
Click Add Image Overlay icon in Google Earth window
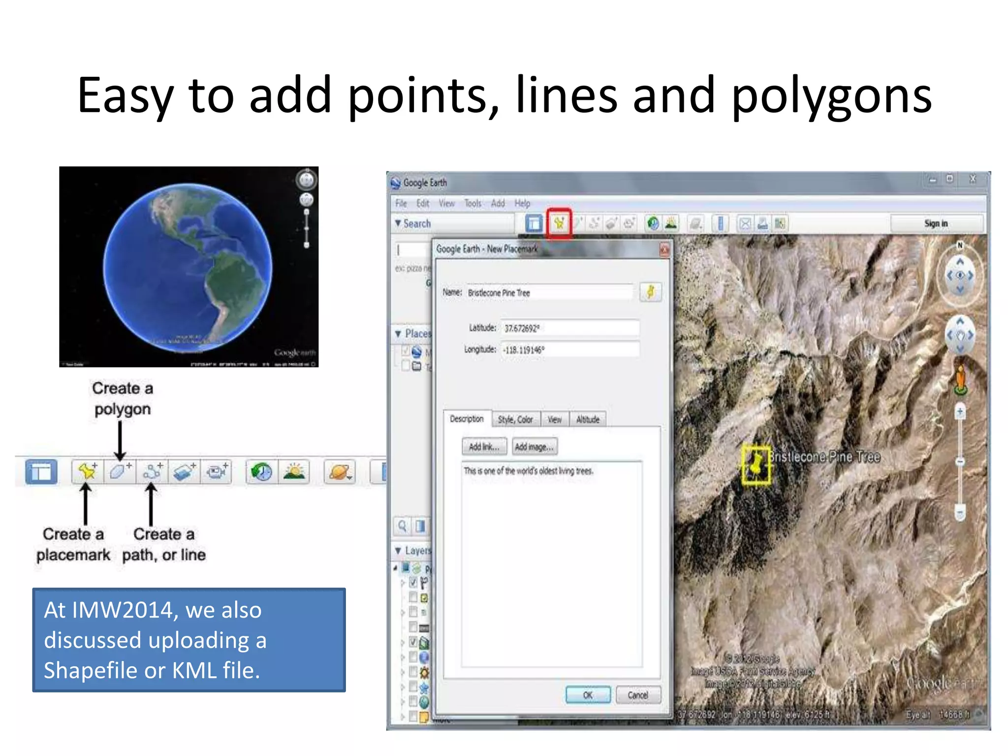[611, 224]
